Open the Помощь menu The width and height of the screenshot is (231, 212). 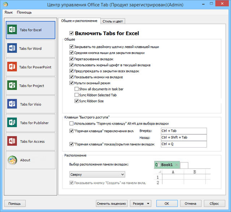[24, 12]
